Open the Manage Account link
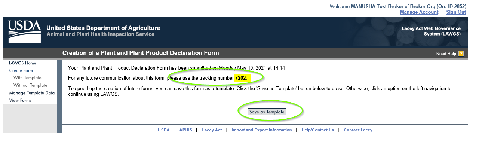The height and width of the screenshot is (146, 479). 419,12
